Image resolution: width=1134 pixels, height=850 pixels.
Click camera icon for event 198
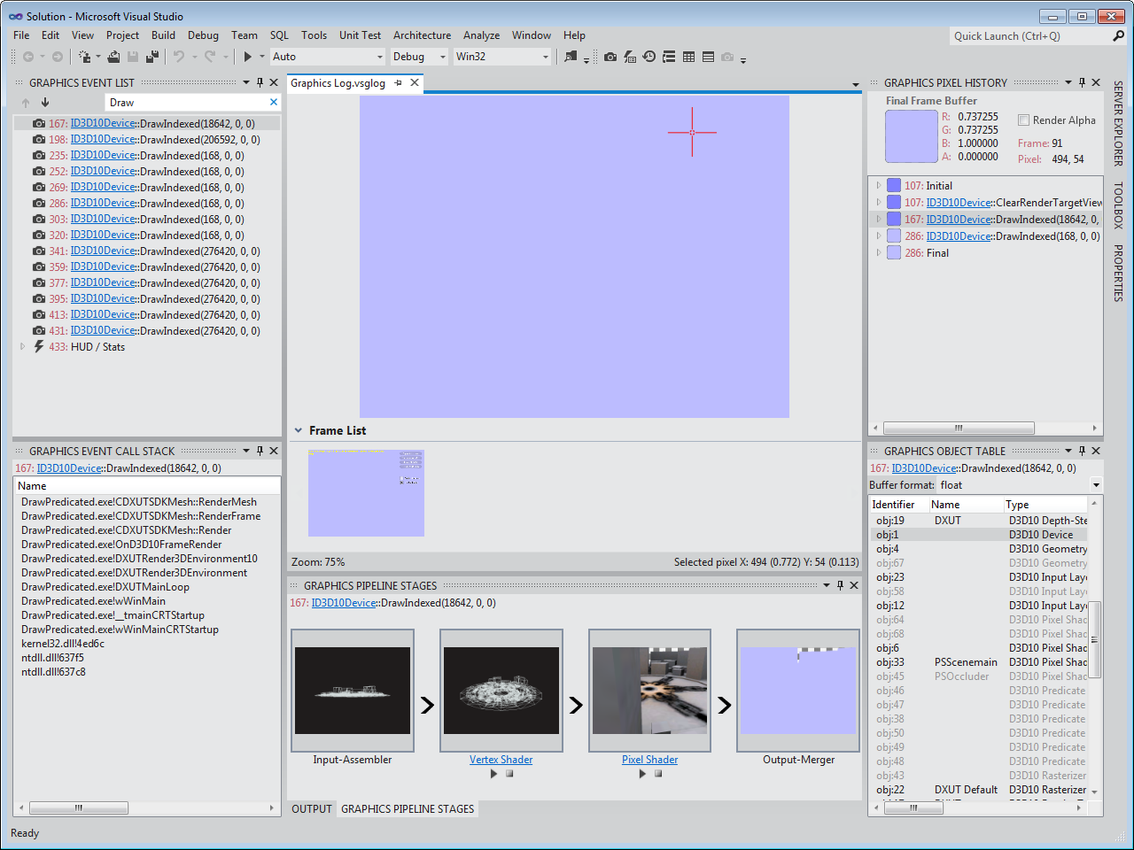click(x=39, y=140)
